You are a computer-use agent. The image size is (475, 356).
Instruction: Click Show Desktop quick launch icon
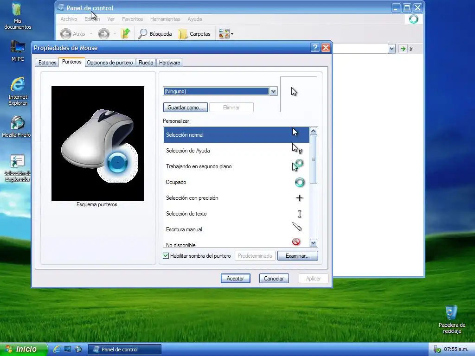pyautogui.click(x=68, y=349)
